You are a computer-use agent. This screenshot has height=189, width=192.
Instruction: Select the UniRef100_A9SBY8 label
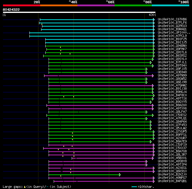172,161
